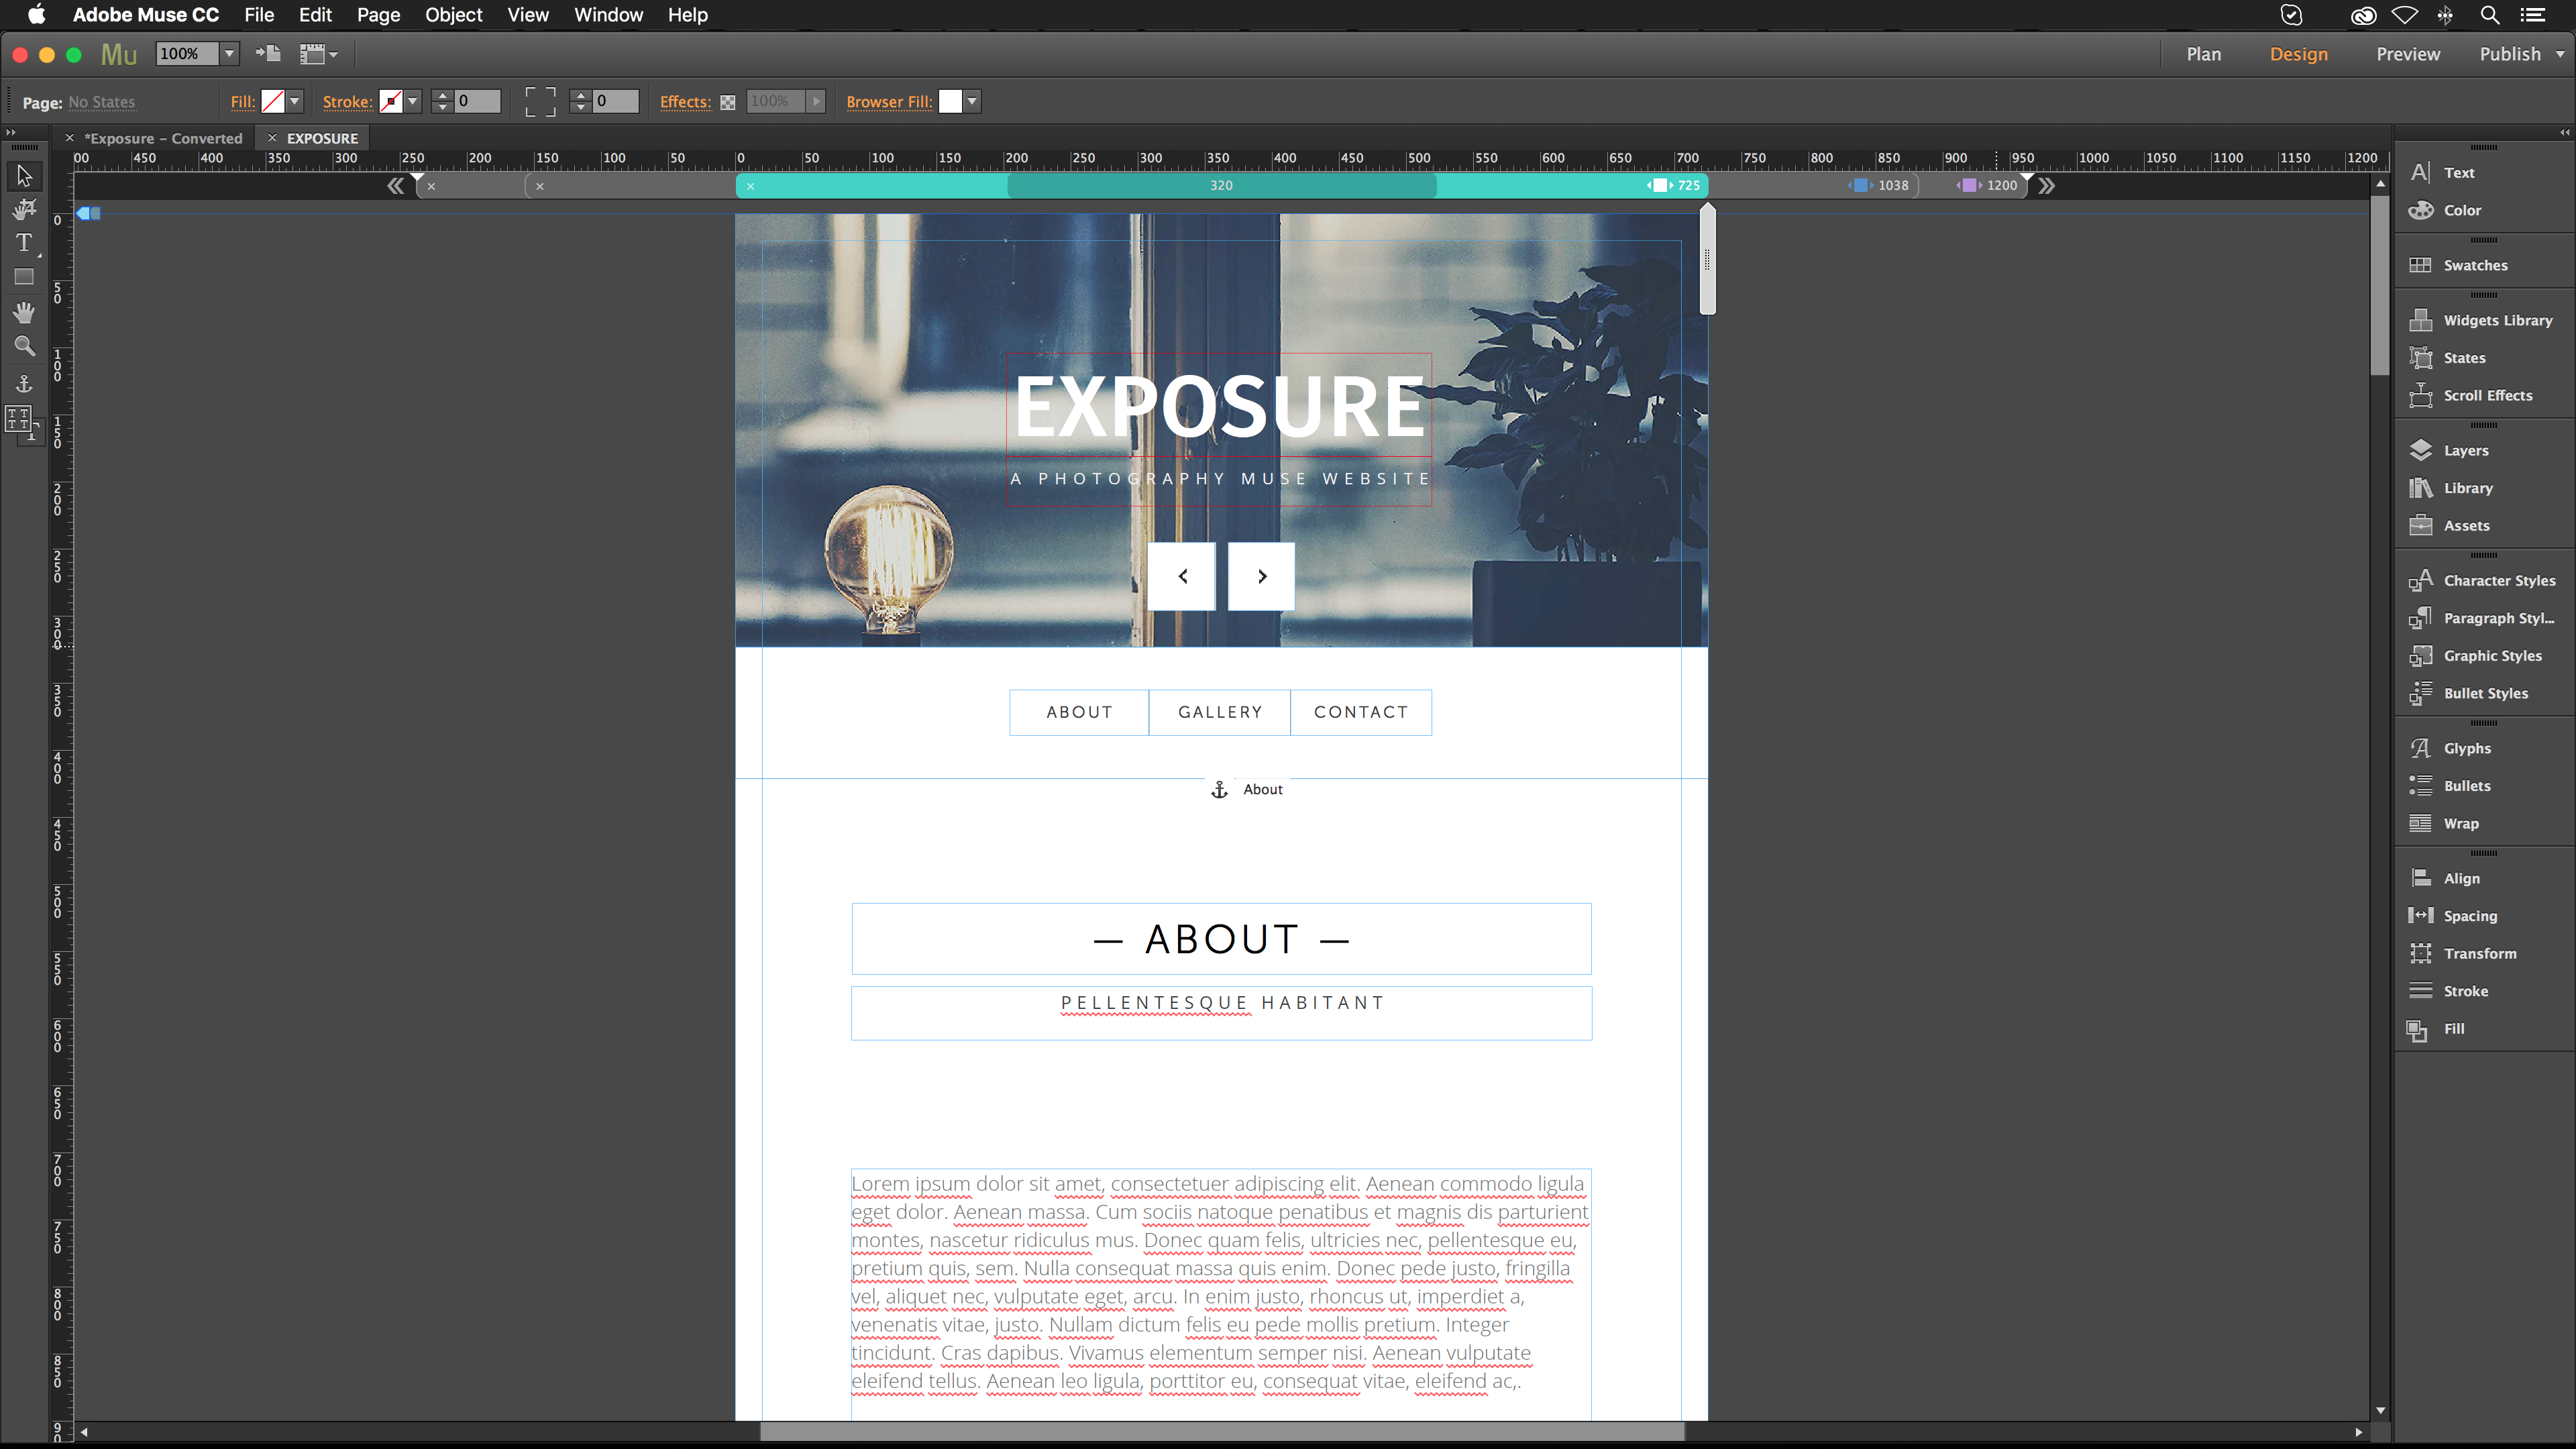Open the zoom level dropdown
Screen dimensions: 2576x1449
[x=229, y=54]
